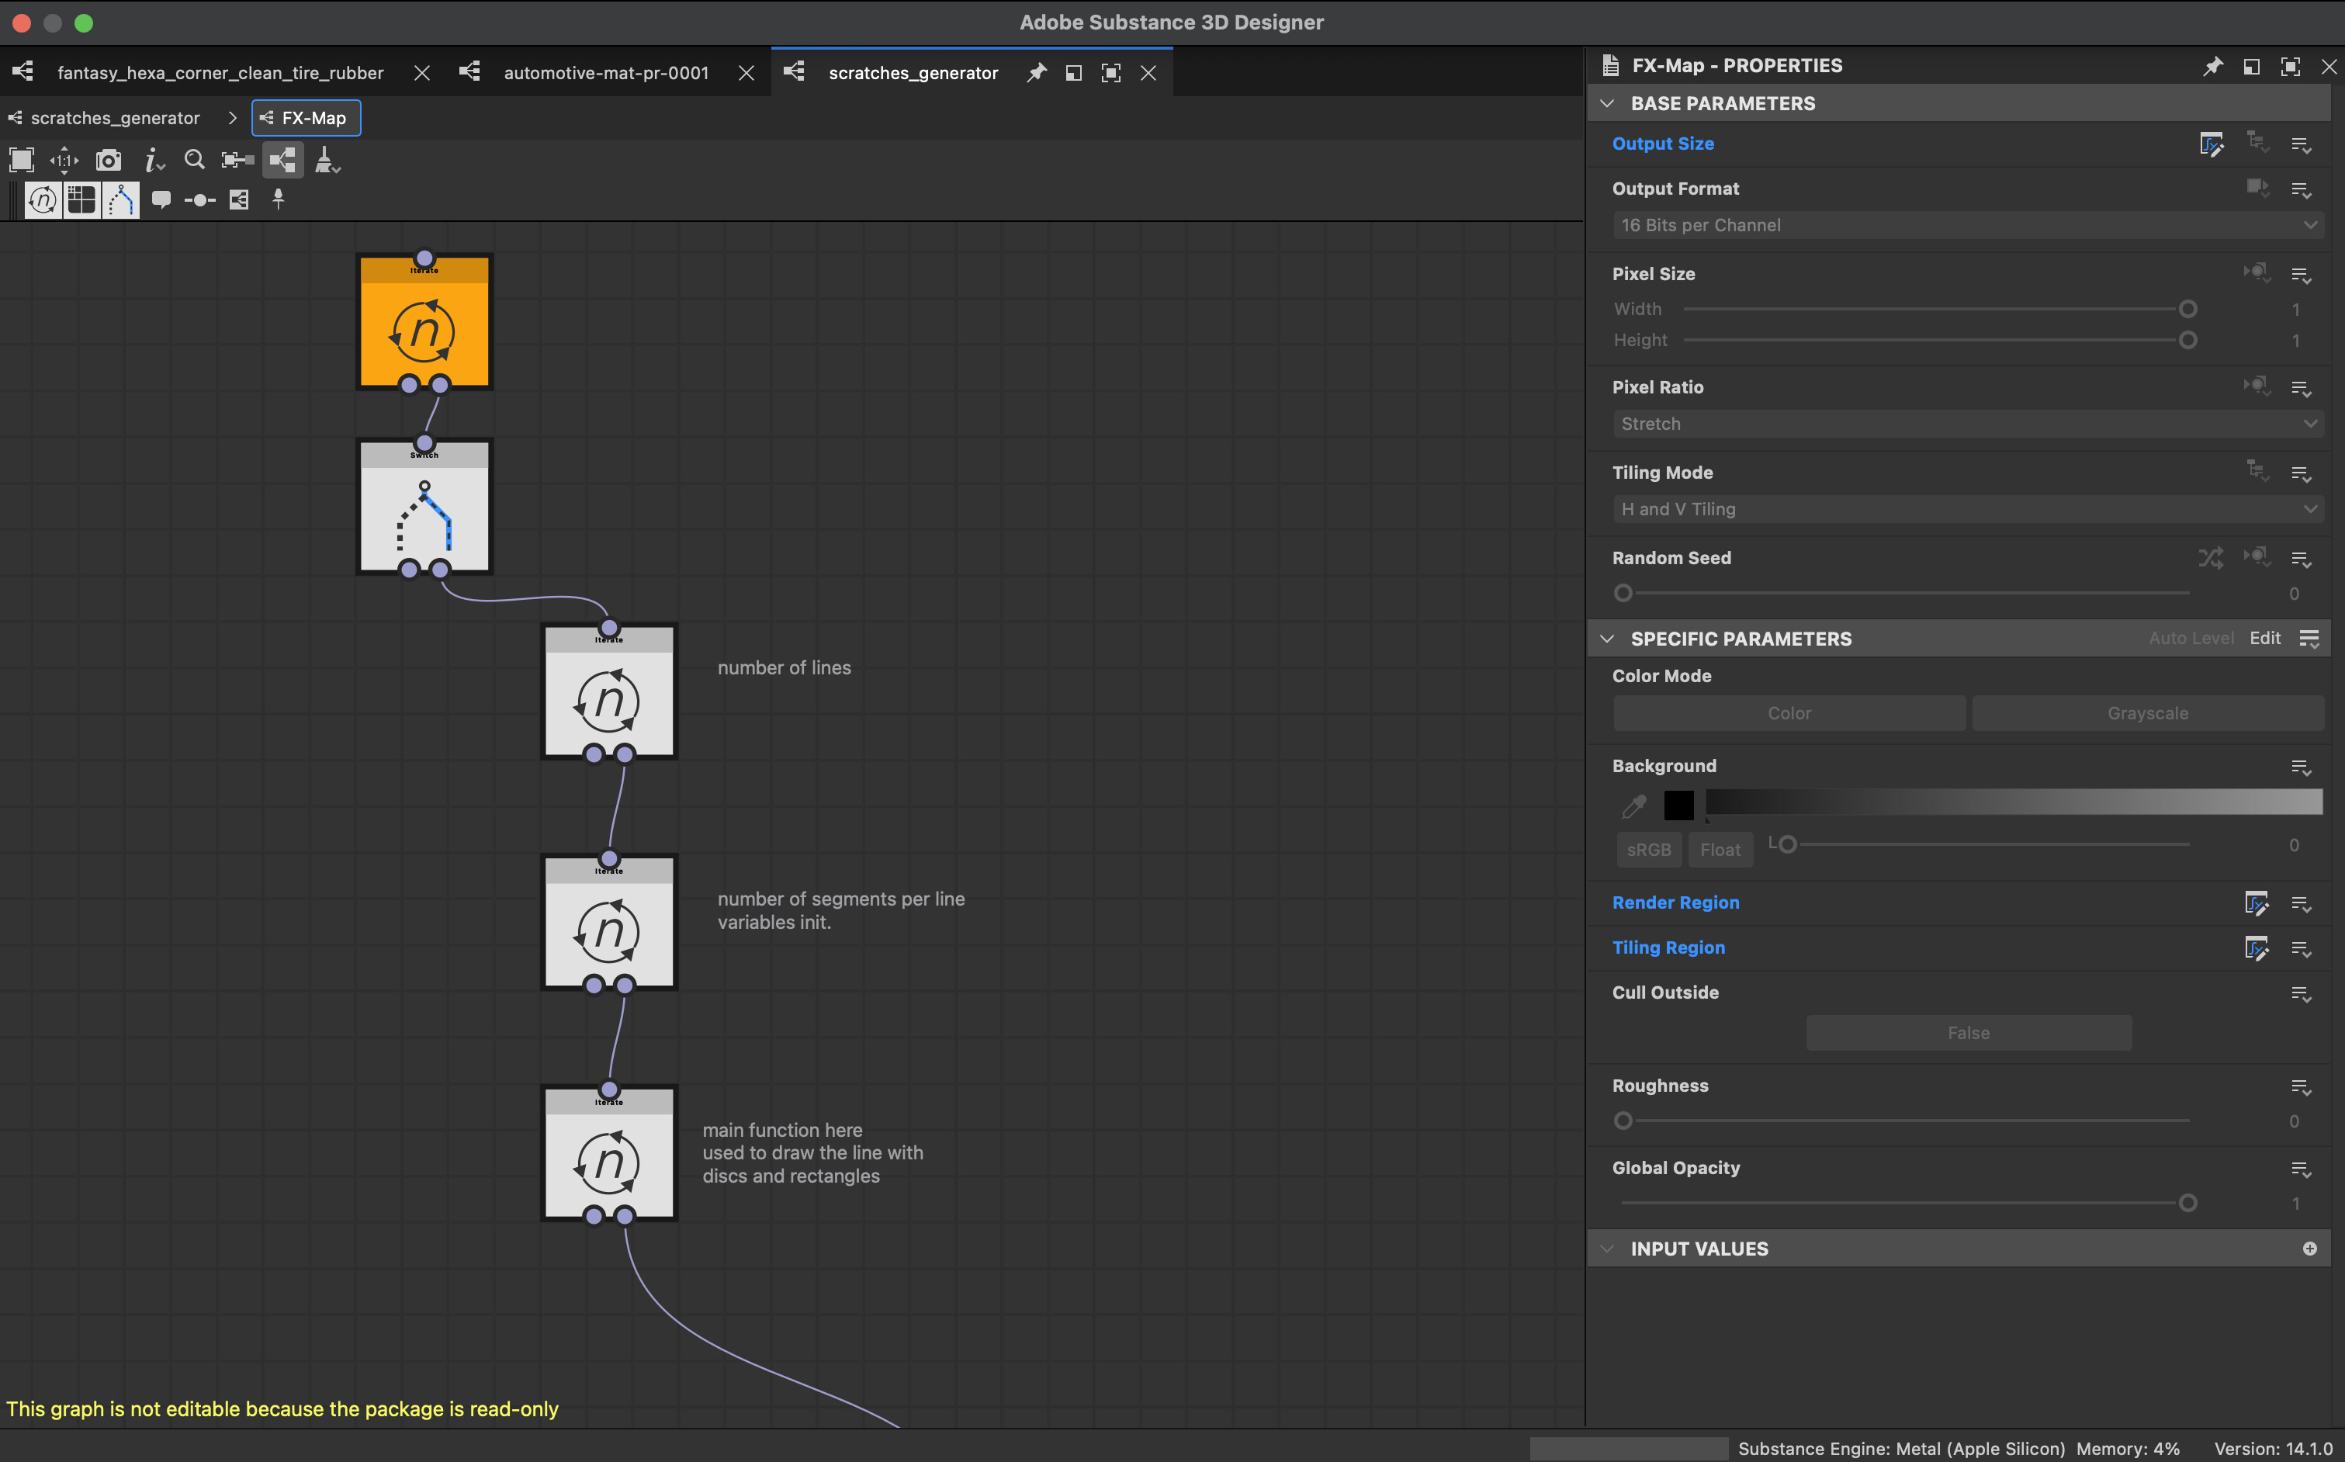Viewport: 2345px width, 1462px height.
Task: Switch to the automotive-mat-pr-0001 tab
Action: tap(606, 72)
